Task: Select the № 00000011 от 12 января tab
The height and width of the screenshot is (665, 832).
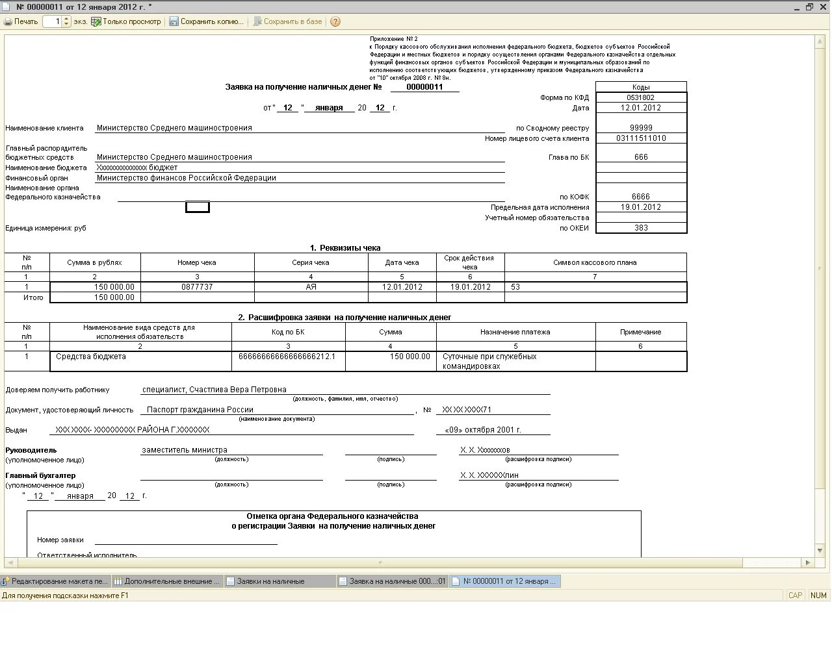Action: [x=505, y=581]
